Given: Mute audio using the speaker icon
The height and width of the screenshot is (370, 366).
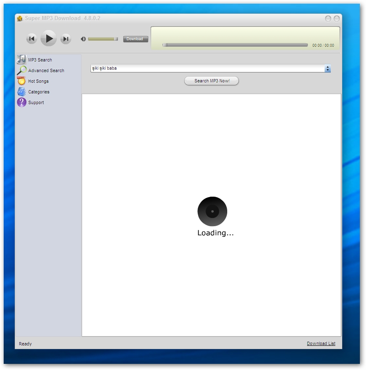Looking at the screenshot, I should (x=84, y=39).
